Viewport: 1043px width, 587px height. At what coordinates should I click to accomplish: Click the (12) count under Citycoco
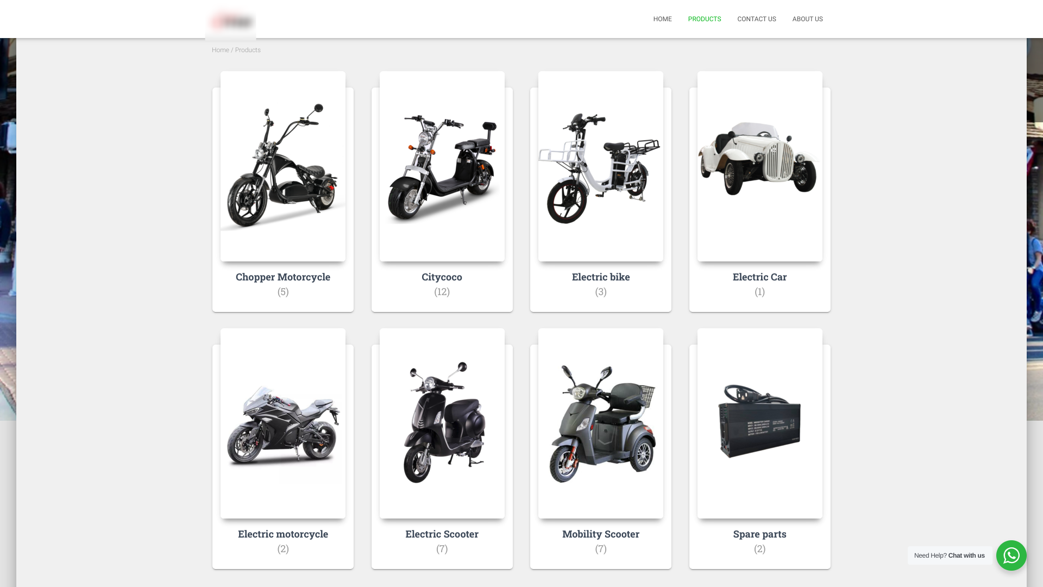[x=442, y=292]
